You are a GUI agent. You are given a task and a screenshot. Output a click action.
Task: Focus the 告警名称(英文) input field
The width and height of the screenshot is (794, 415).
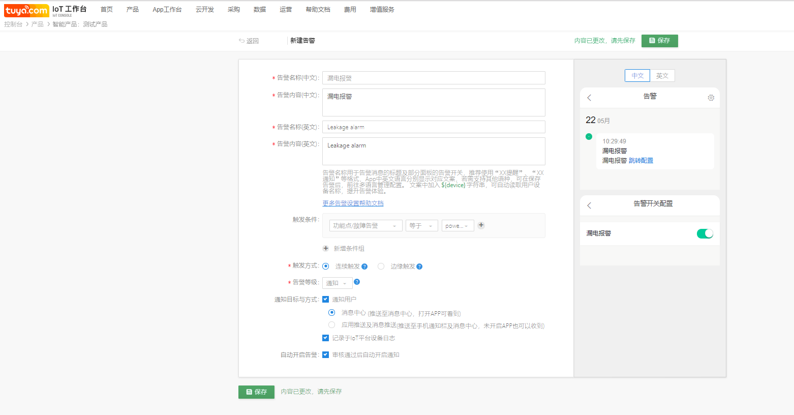434,127
